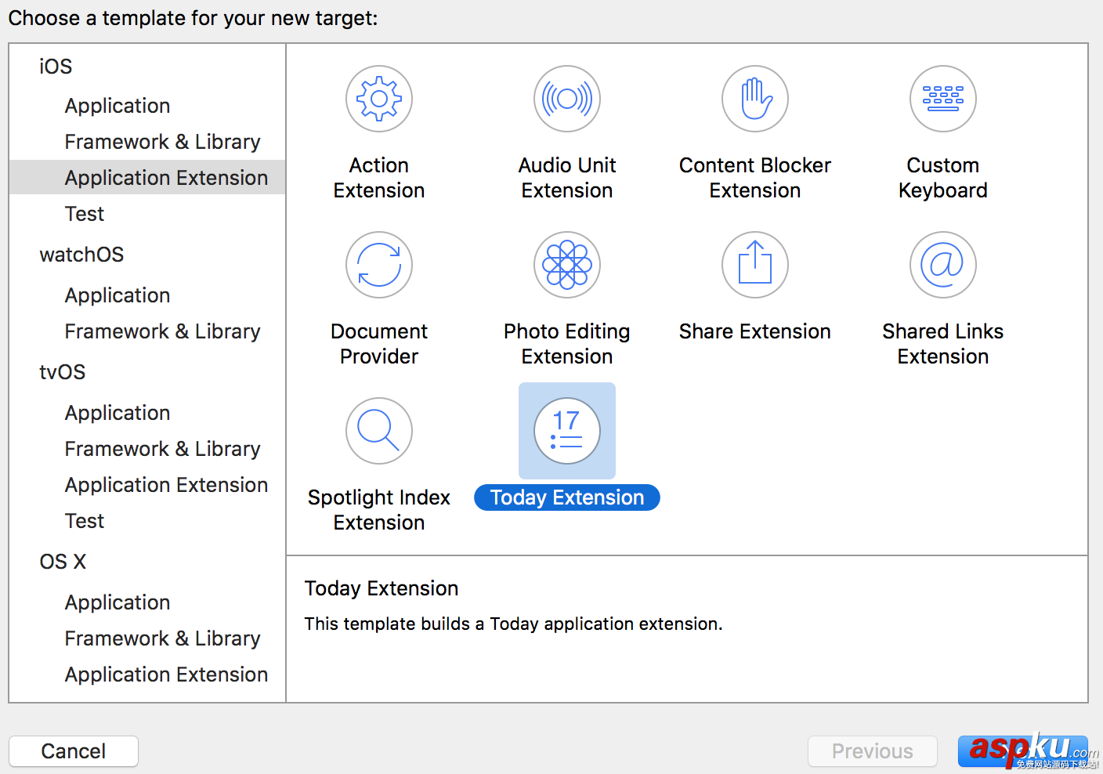Select the Custom Keyboard template icon
The image size is (1103, 774).
(x=943, y=99)
